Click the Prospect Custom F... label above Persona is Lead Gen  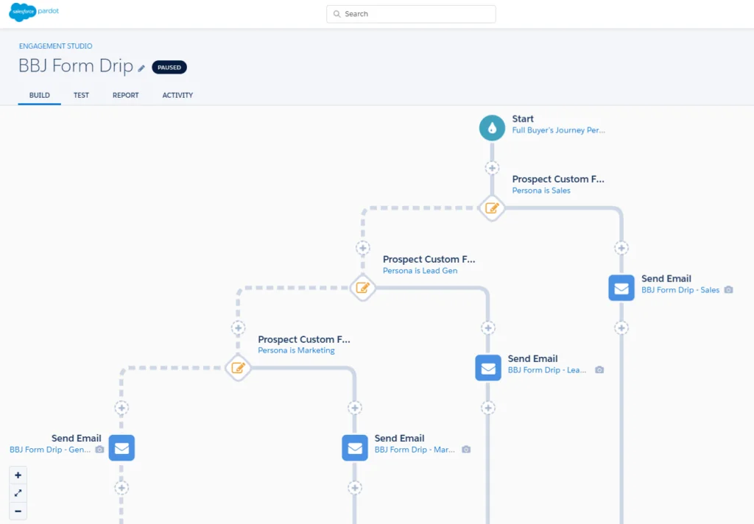point(429,260)
